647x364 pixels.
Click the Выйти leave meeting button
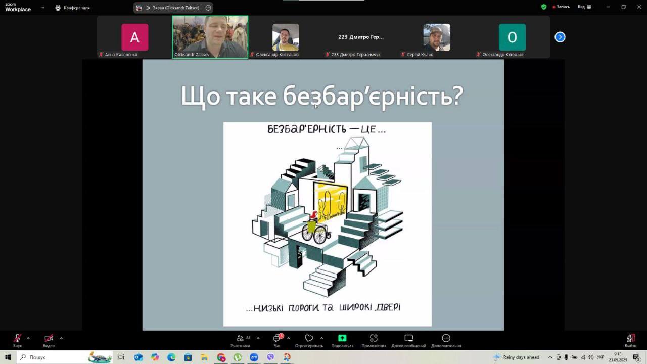pos(630,339)
